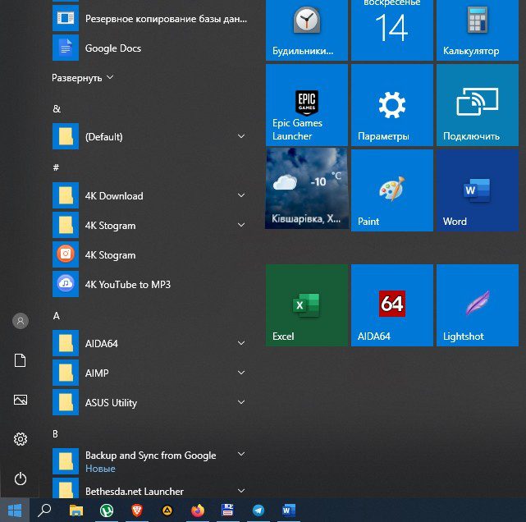Open Word from the taskbar
This screenshot has height=522, width=526.
(289, 511)
